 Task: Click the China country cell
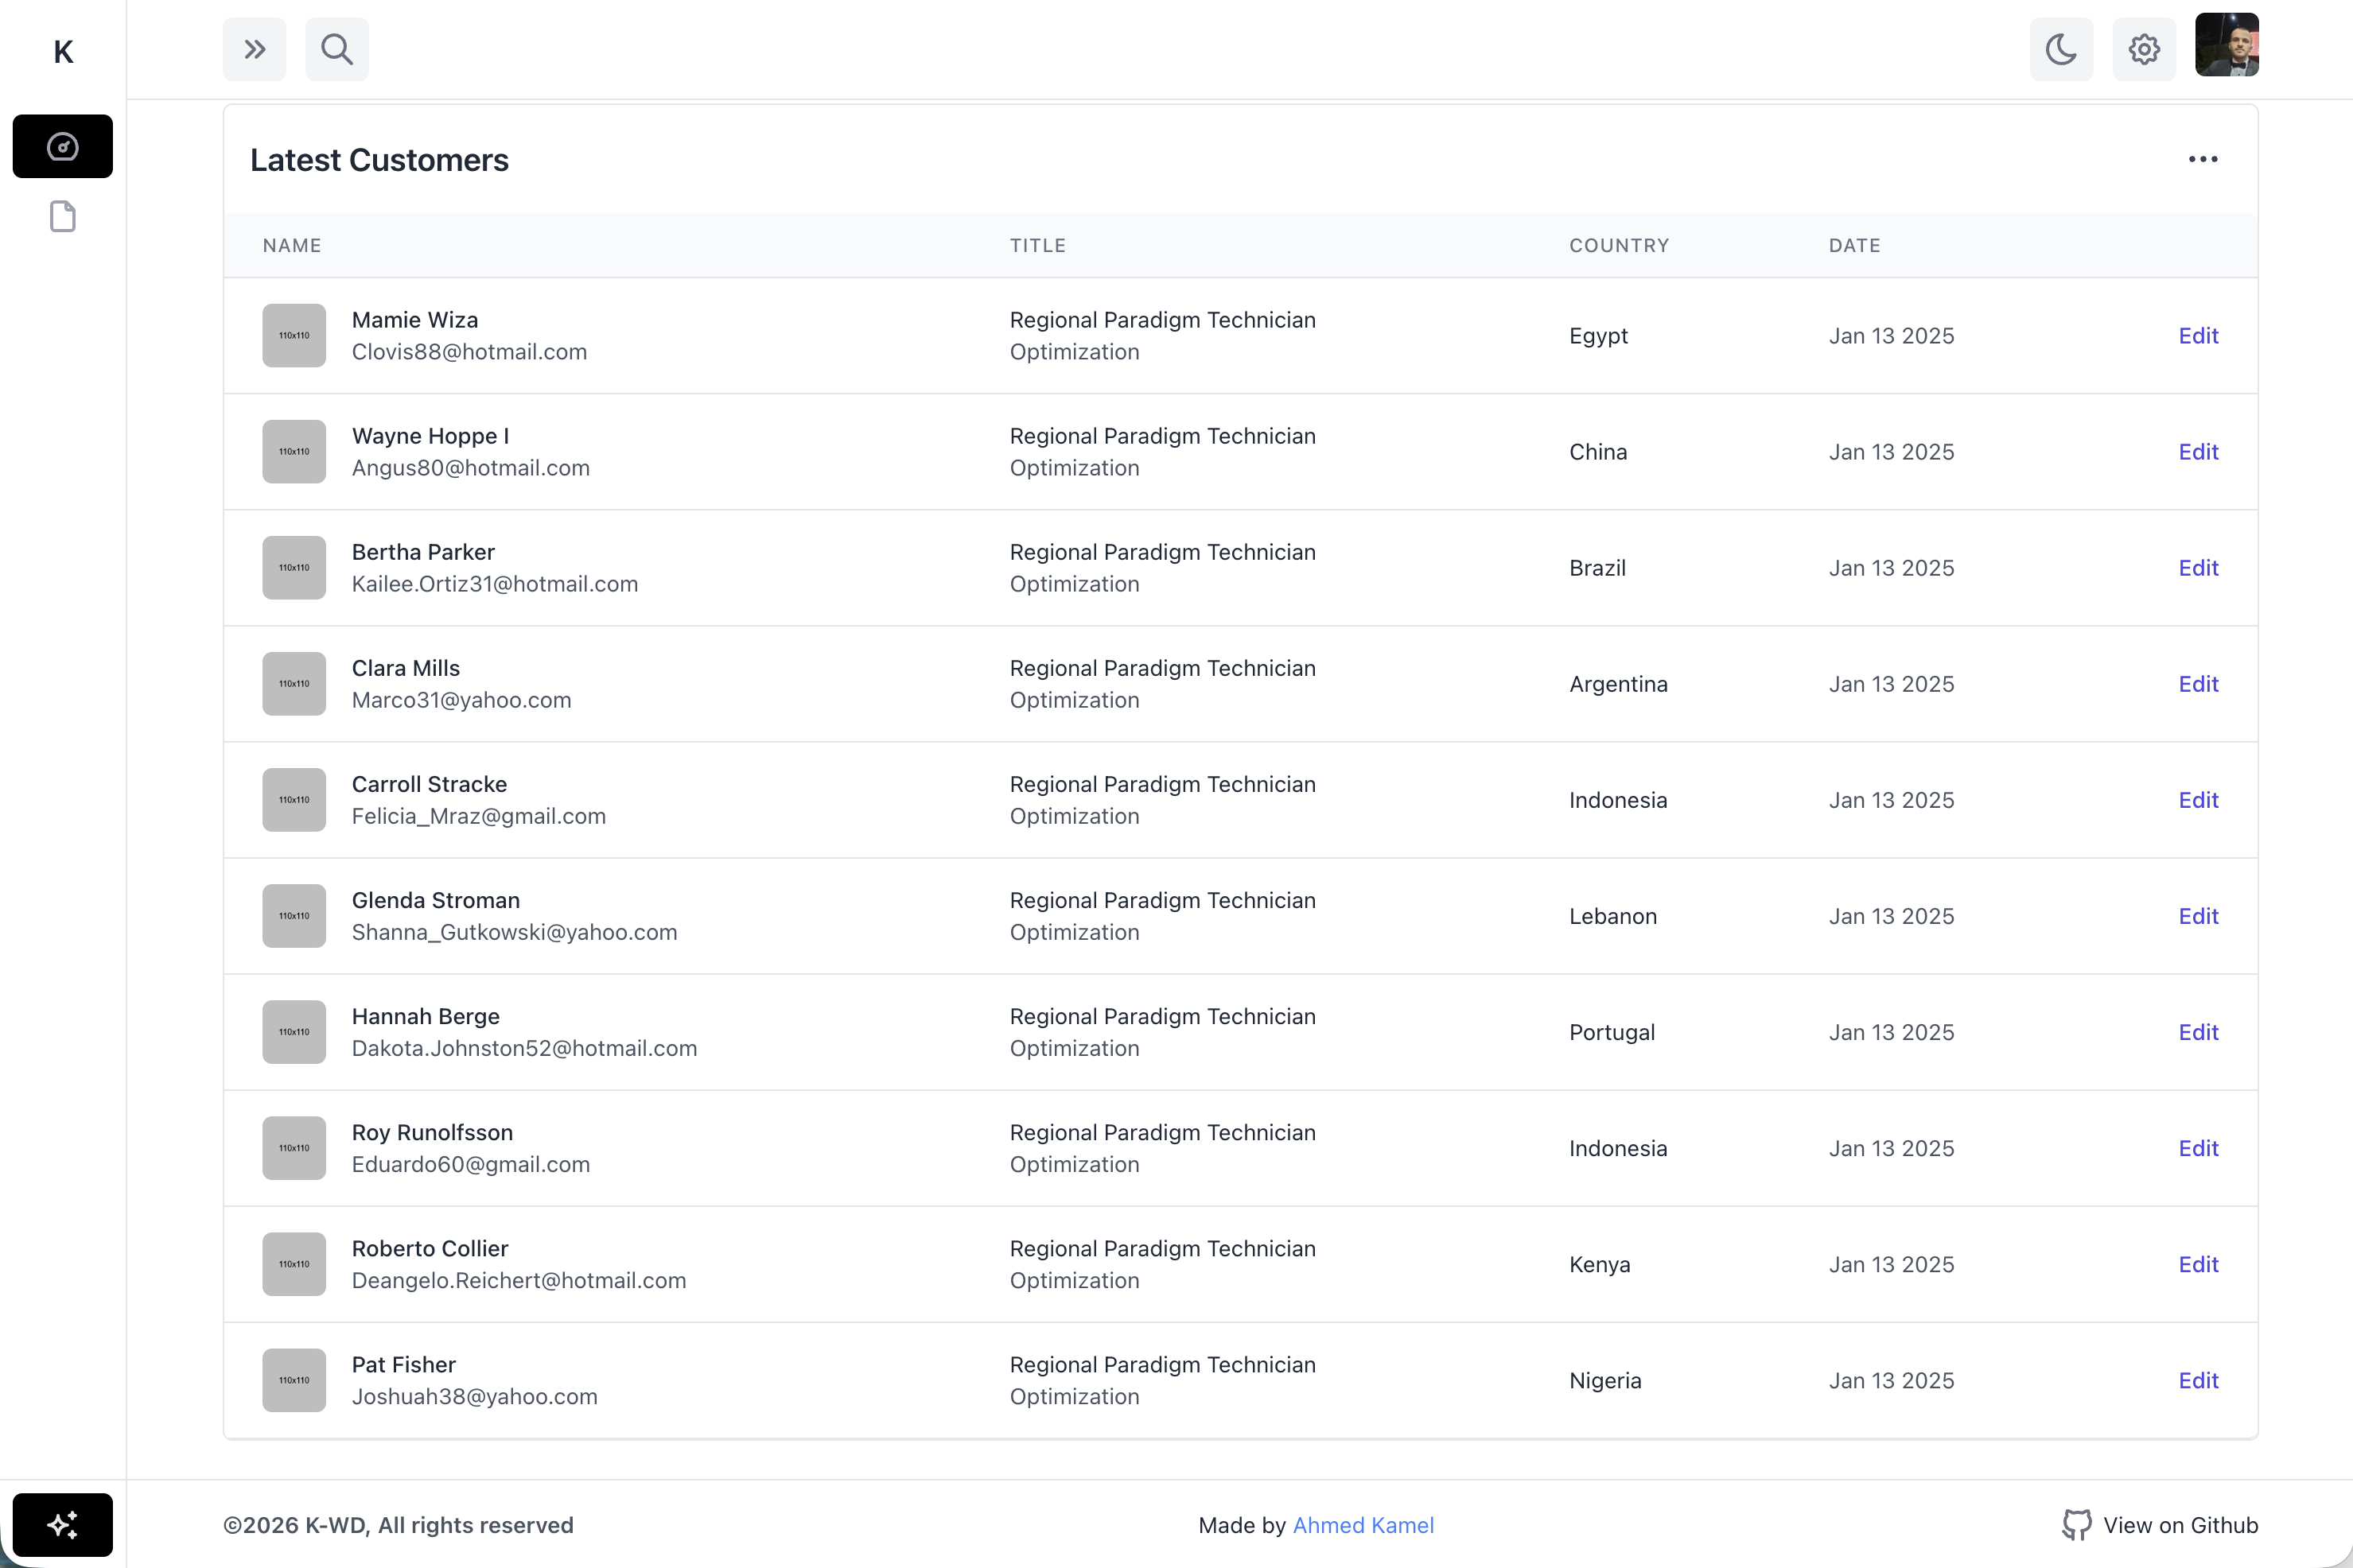click(x=1597, y=452)
